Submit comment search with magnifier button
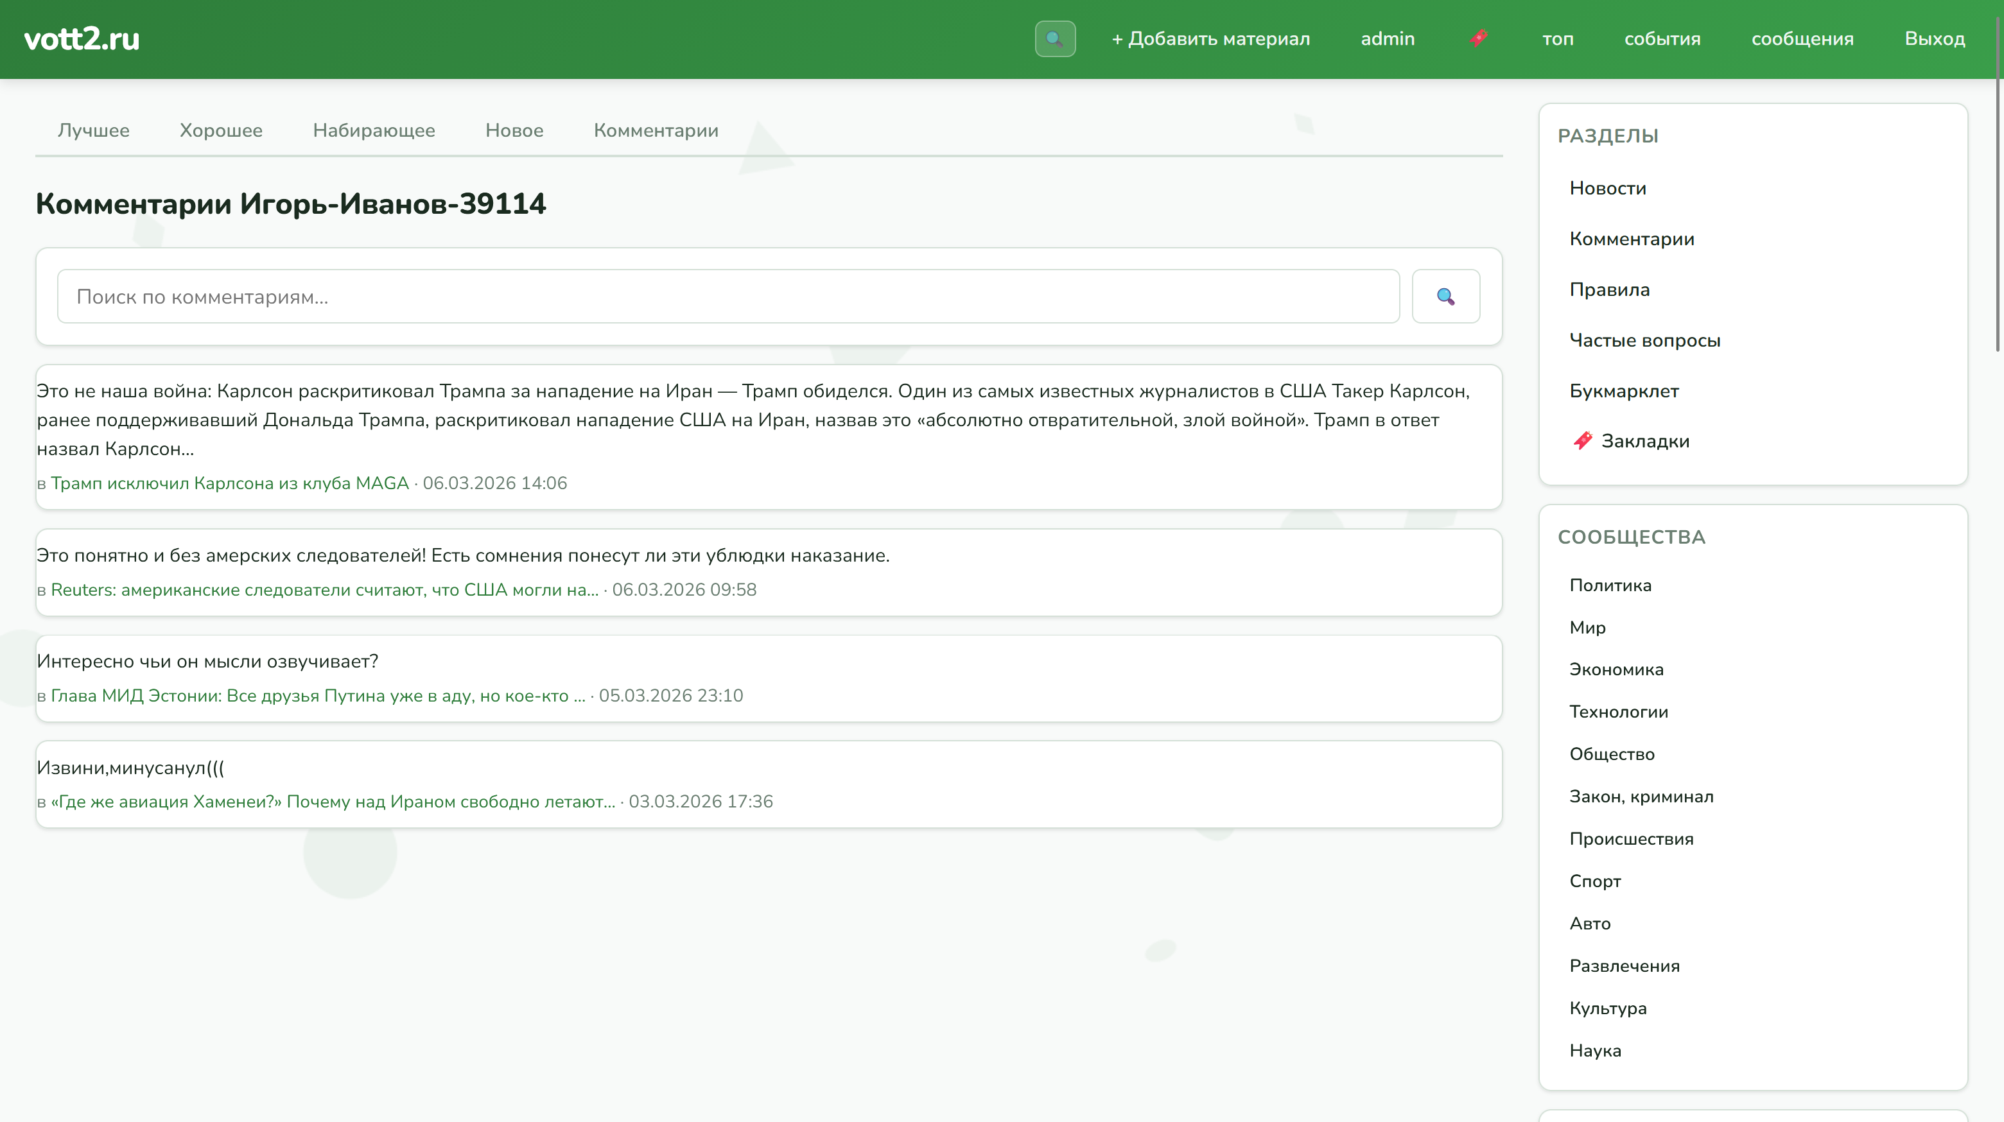 click(1445, 297)
